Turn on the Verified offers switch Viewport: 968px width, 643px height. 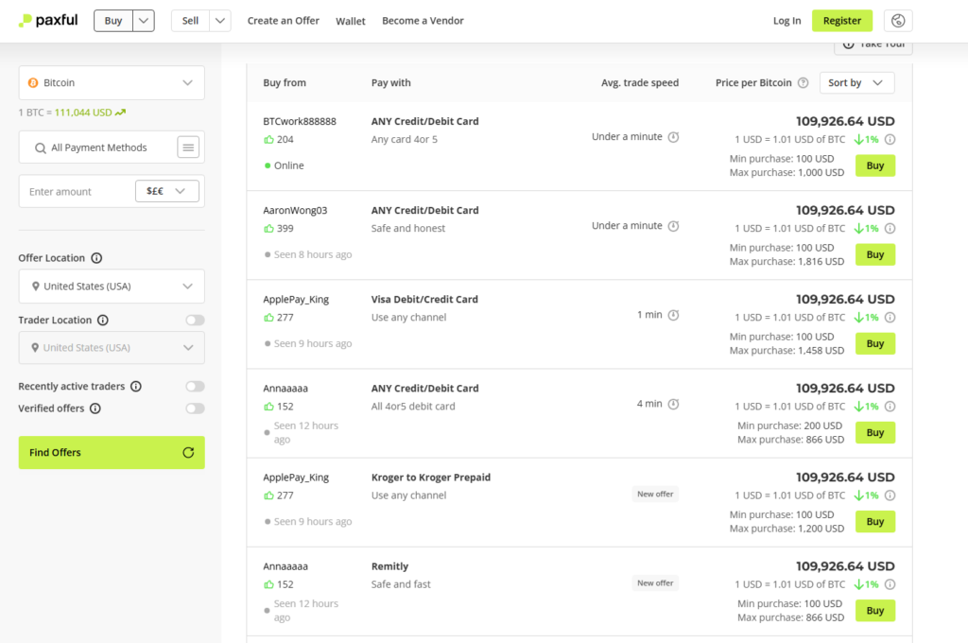(195, 408)
